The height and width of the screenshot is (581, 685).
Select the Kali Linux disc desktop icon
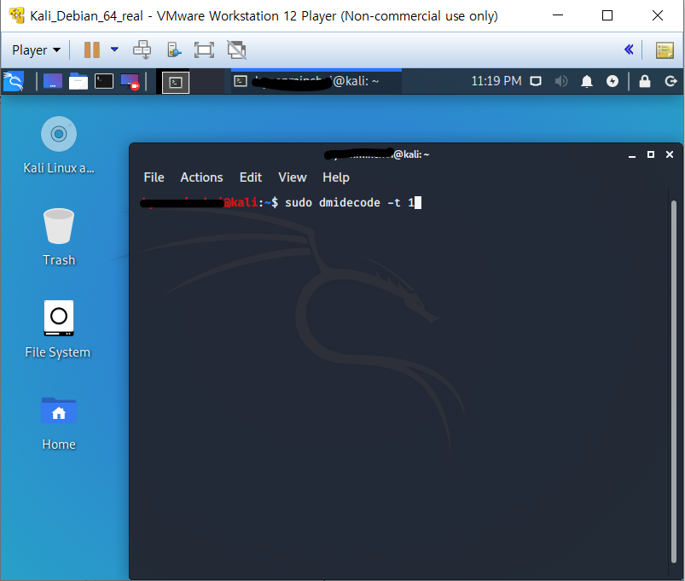[59, 145]
